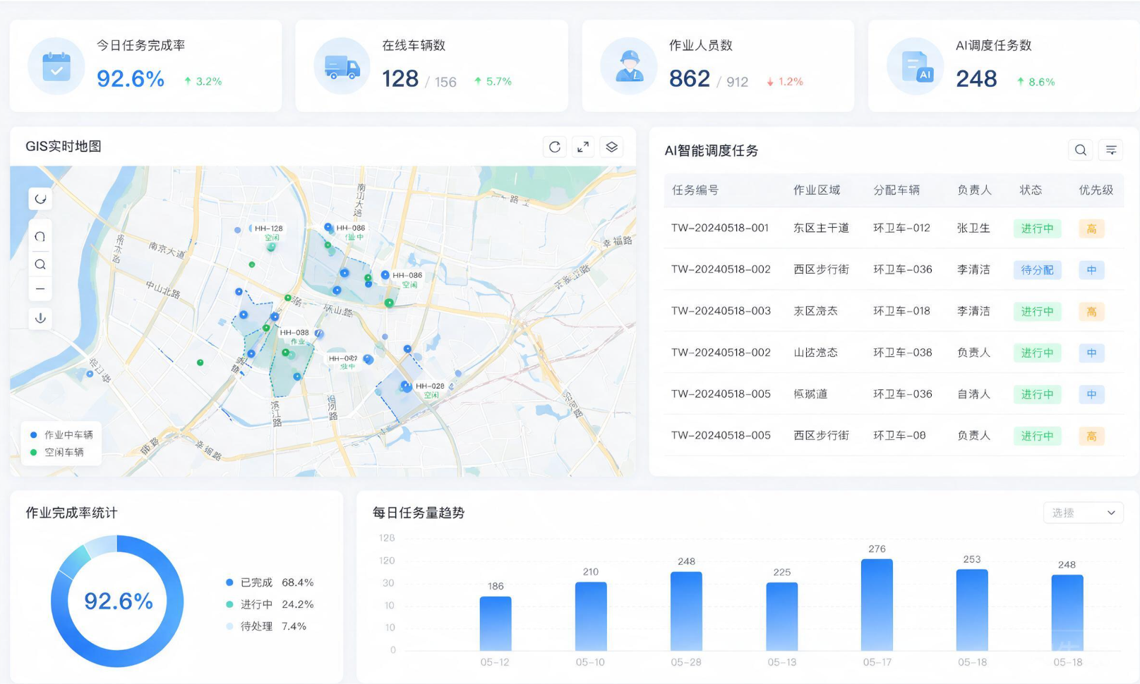1140x684 pixels.
Task: Click the calendar icon on 今日任务完成率 card
Action: (56, 66)
